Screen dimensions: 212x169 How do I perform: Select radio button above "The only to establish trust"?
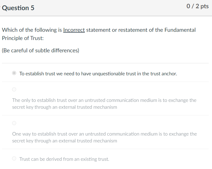pos(14,89)
